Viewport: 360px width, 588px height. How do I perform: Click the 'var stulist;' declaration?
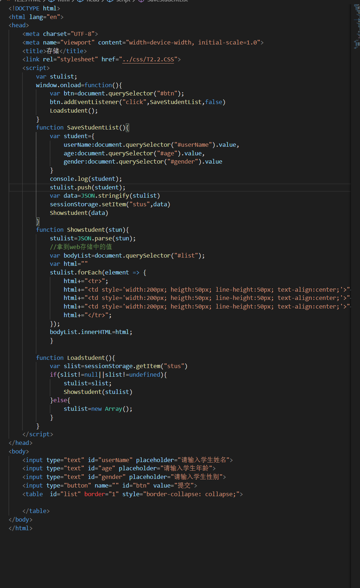click(x=56, y=76)
